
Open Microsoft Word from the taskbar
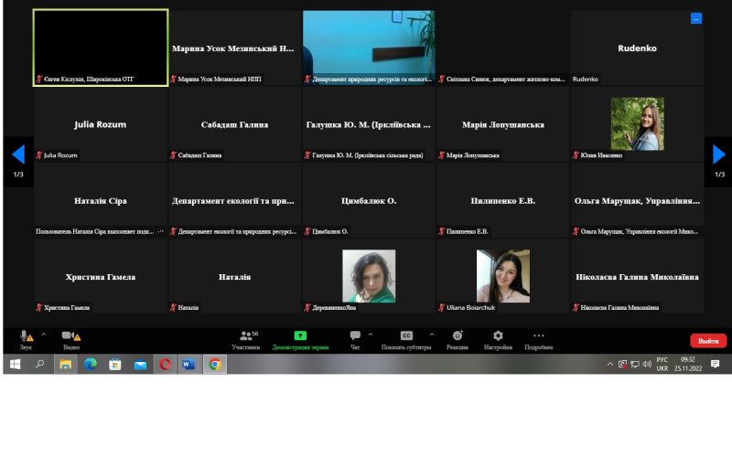189,364
